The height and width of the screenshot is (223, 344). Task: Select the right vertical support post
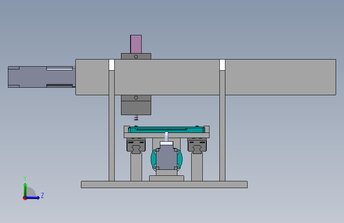[222, 125]
